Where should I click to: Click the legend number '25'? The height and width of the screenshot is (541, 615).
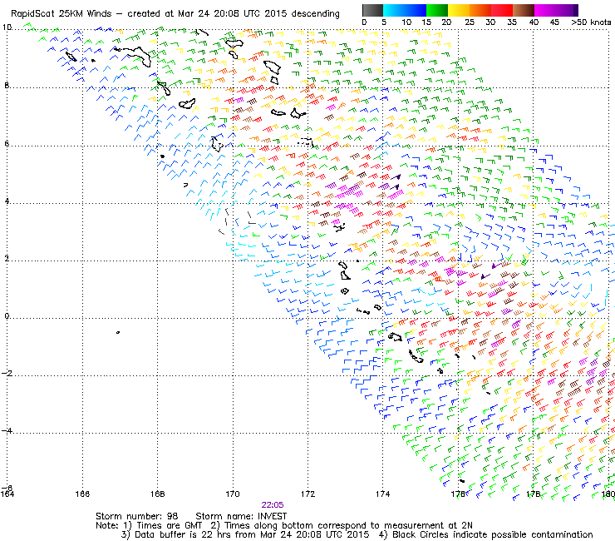(x=470, y=22)
